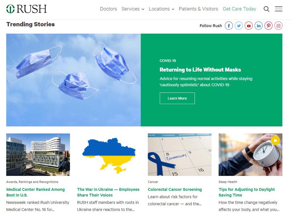Play the Daylight Saving Time video
The width and height of the screenshot is (292, 218).
(x=275, y=140)
